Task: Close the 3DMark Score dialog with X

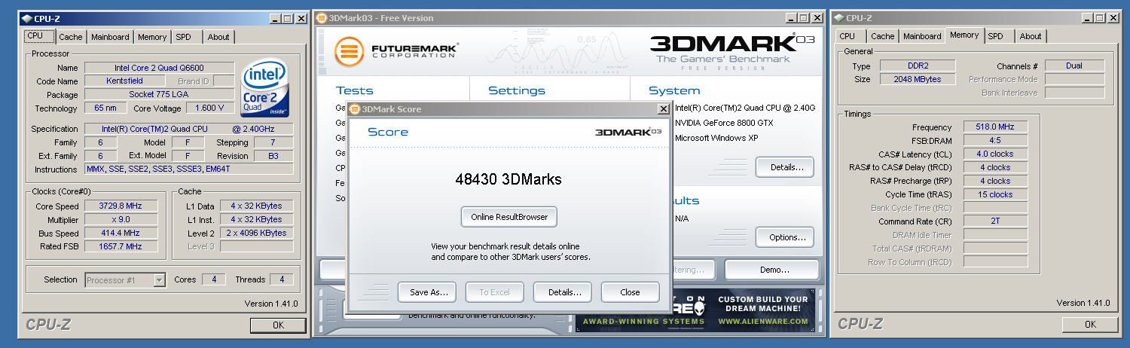Action: [x=663, y=109]
